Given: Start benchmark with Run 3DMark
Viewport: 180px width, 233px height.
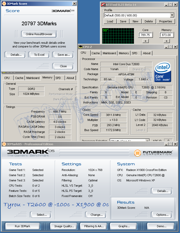Looking at the screenshot, I should point(23,226).
